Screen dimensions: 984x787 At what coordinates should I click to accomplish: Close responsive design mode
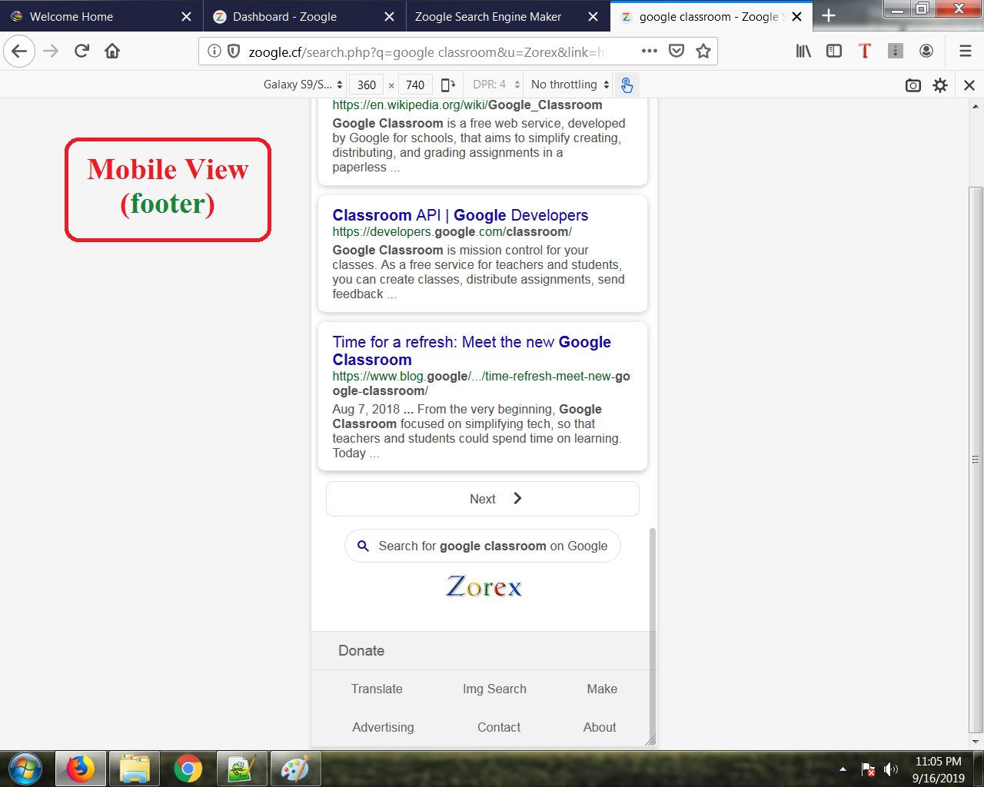click(x=969, y=85)
